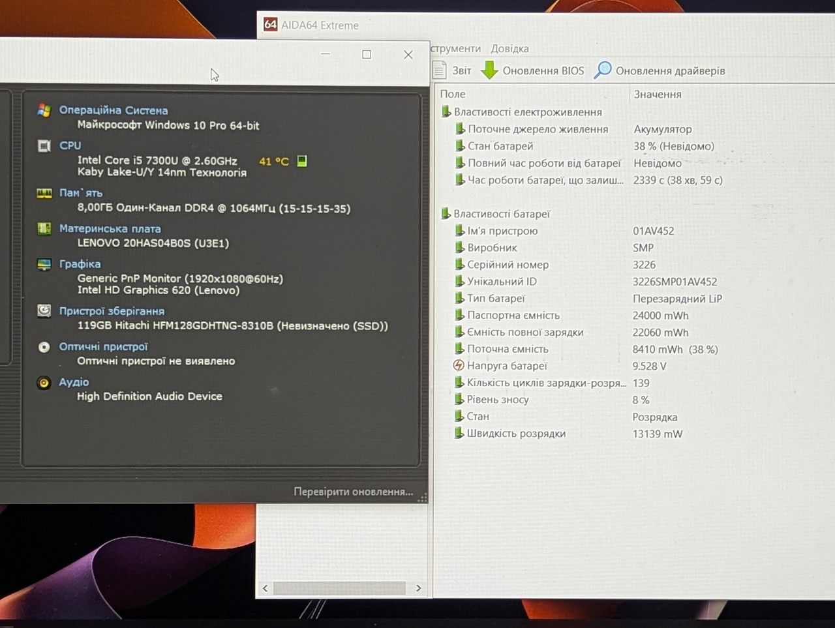This screenshot has height=628, width=835.
Task: Click the Аудіо speaker icon
Action: (x=44, y=383)
